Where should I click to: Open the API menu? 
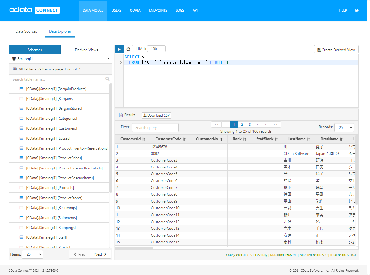[x=195, y=10]
